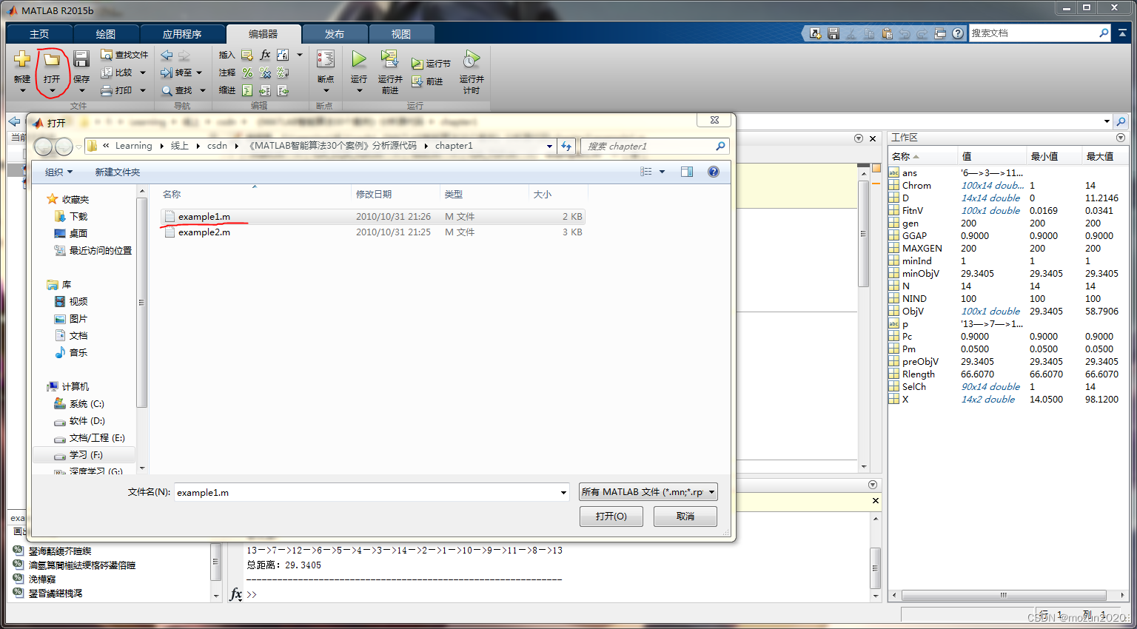Switch to the Apps tab (应用程序)
The image size is (1137, 629).
(x=182, y=34)
